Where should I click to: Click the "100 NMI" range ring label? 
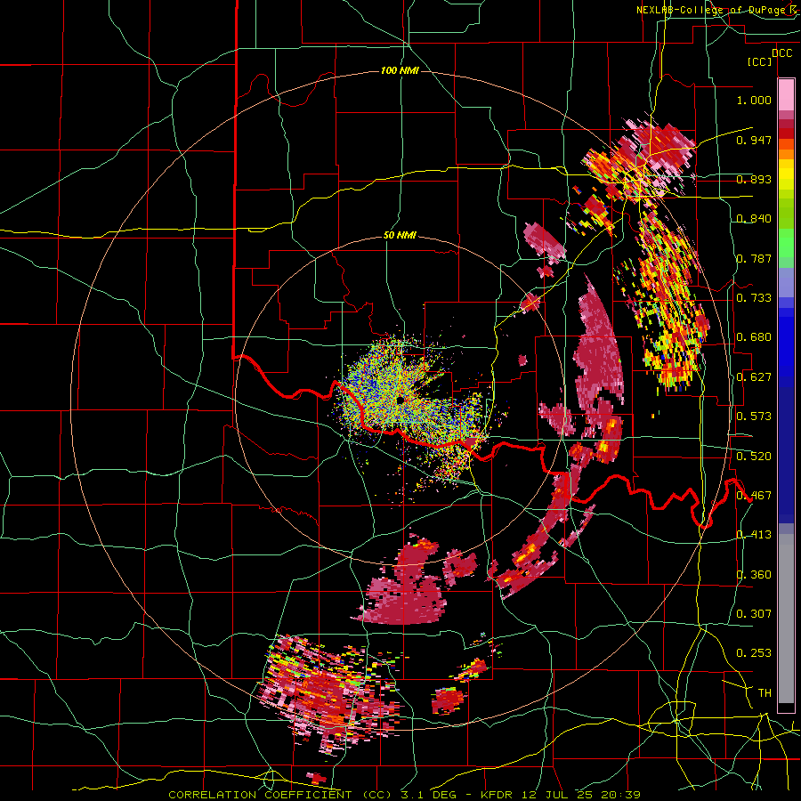tap(400, 70)
